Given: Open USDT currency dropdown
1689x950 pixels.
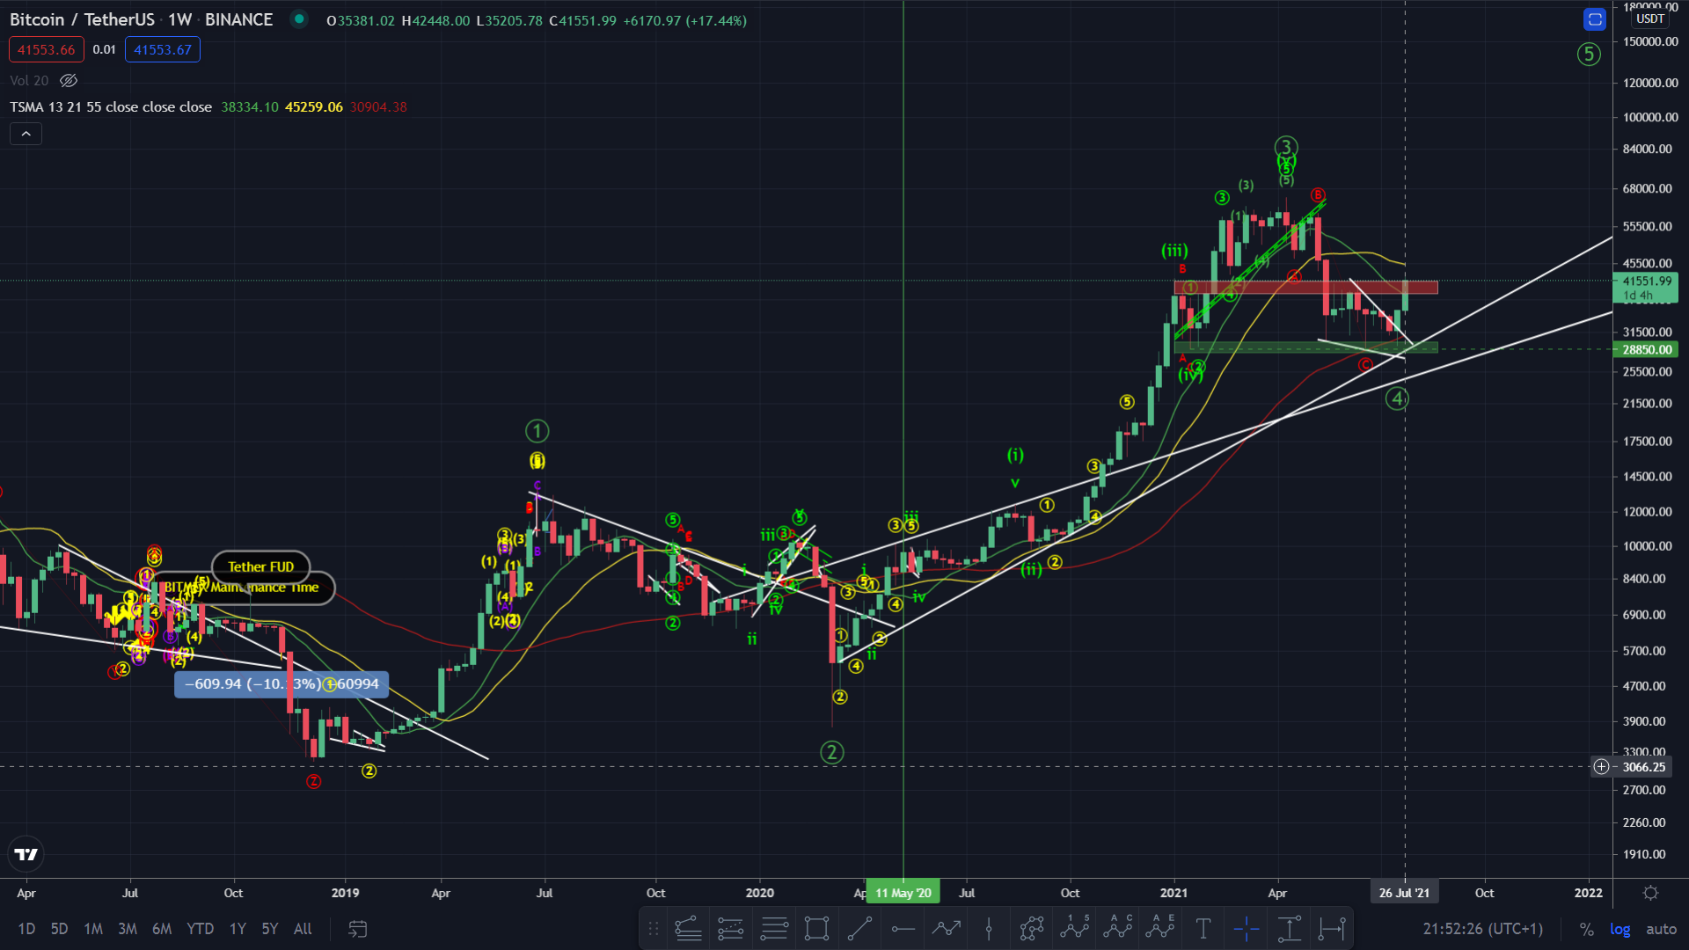Looking at the screenshot, I should point(1649,18).
